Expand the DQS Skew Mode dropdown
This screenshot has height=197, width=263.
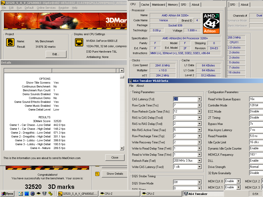[x=199, y=182]
